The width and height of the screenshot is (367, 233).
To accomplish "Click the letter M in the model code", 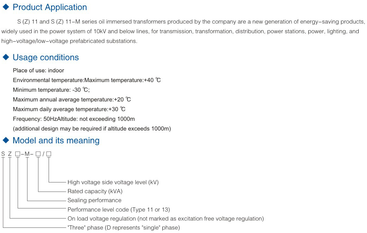I will pos(27,154).
